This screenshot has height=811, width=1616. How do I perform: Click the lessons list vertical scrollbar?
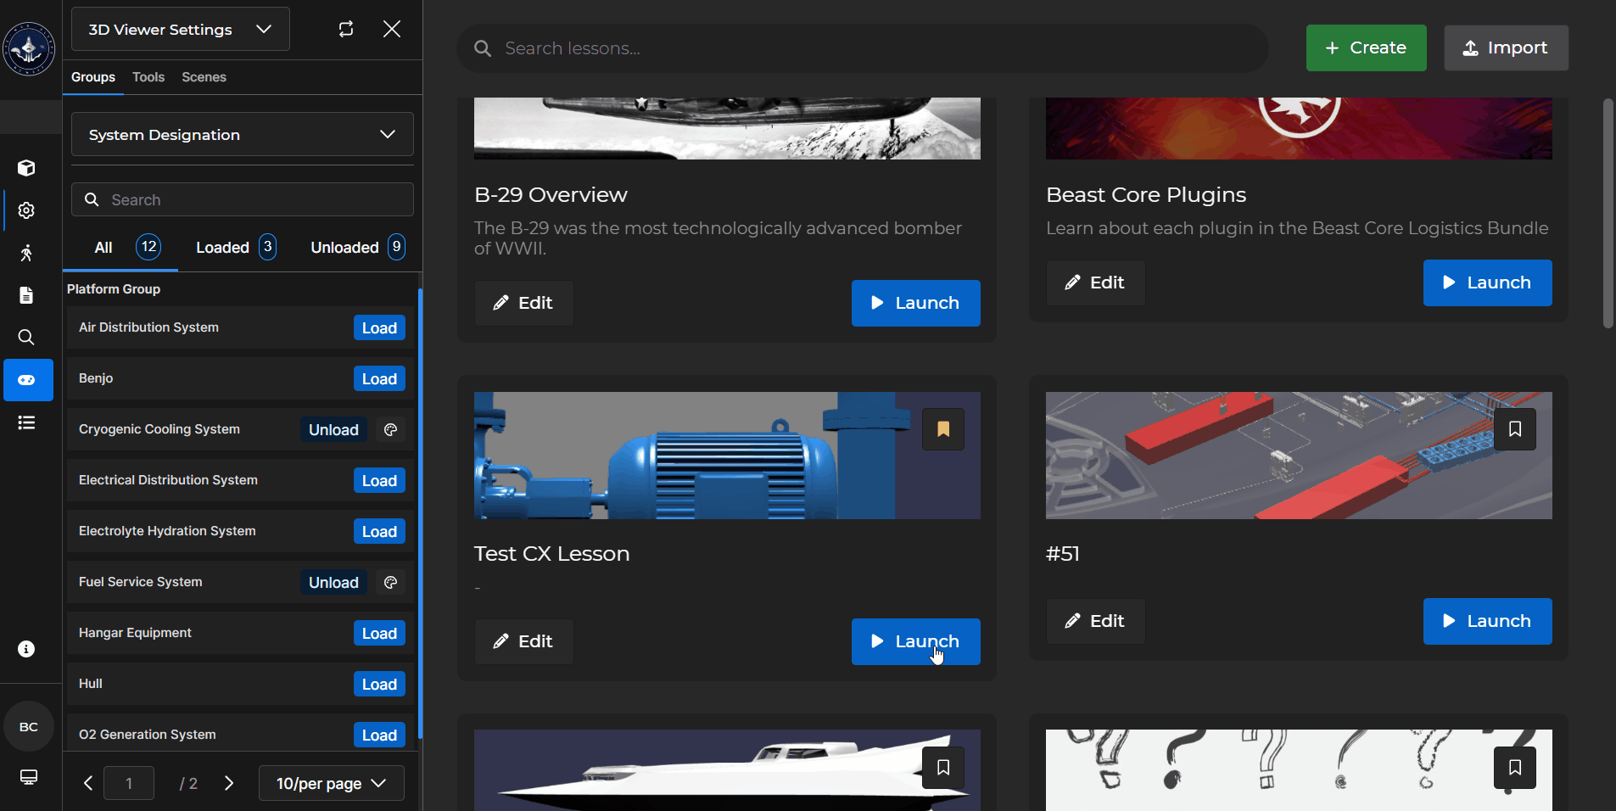[x=1608, y=214]
